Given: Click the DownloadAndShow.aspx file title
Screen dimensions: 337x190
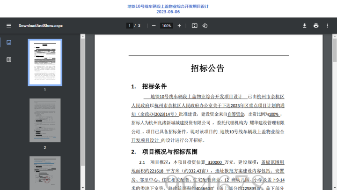Looking at the screenshot, I should [41, 26].
